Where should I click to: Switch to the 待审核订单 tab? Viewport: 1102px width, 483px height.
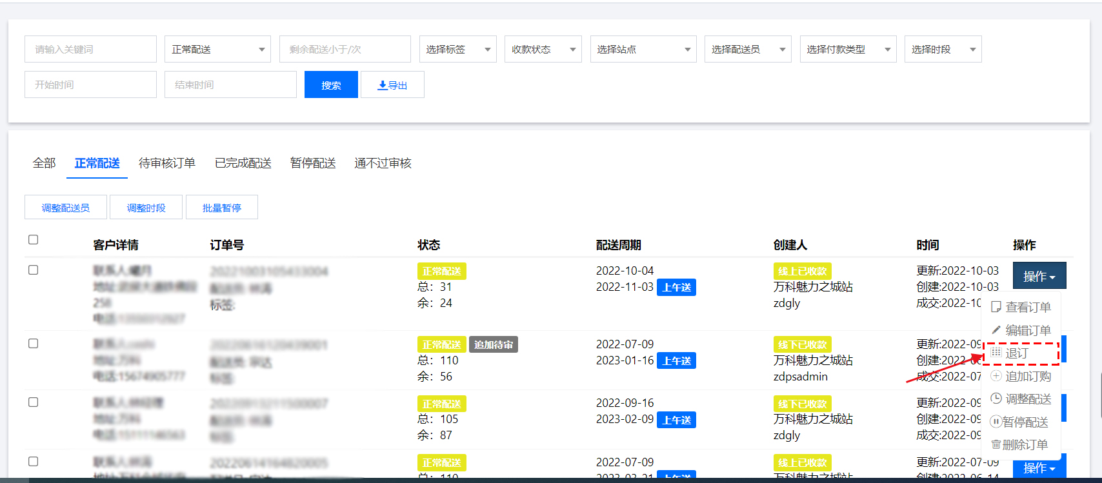(x=167, y=163)
